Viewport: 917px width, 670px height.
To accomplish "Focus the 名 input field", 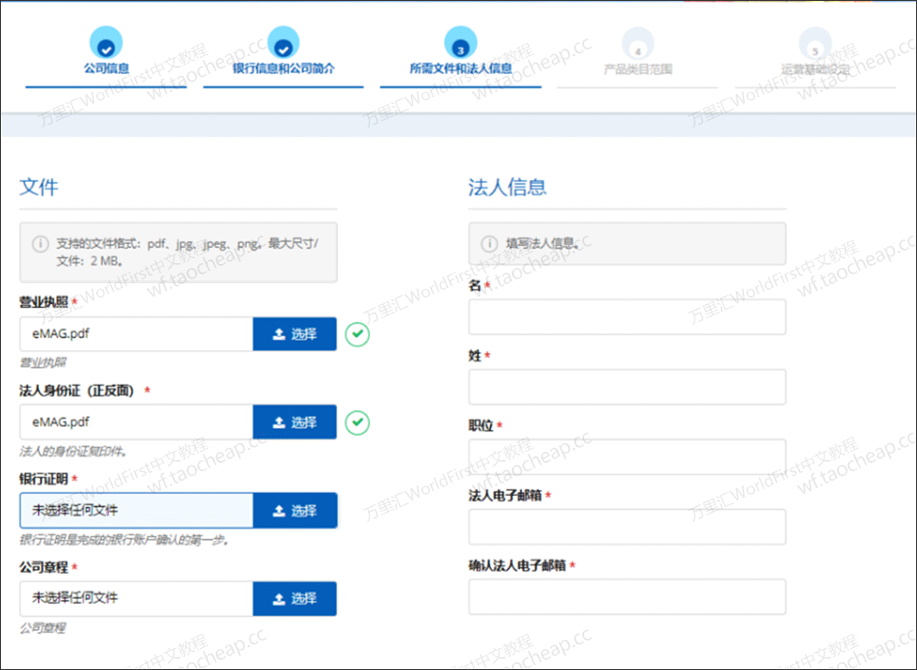I will (x=627, y=317).
